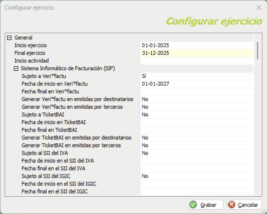Change the Sujeto al SII del IGIC value
This screenshot has width=267, height=214.
[197, 176]
